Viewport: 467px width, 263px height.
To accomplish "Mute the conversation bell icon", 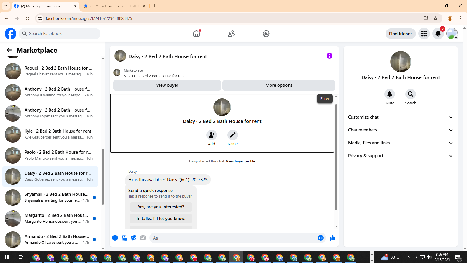I will pos(390,94).
